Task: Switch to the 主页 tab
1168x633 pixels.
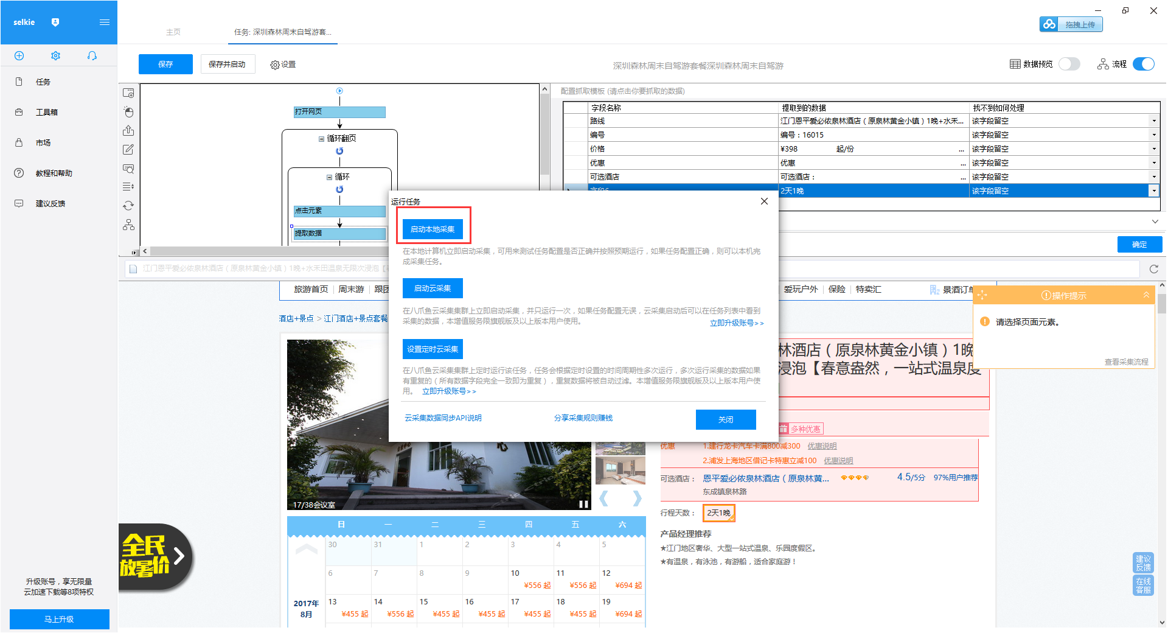Action: point(173,32)
